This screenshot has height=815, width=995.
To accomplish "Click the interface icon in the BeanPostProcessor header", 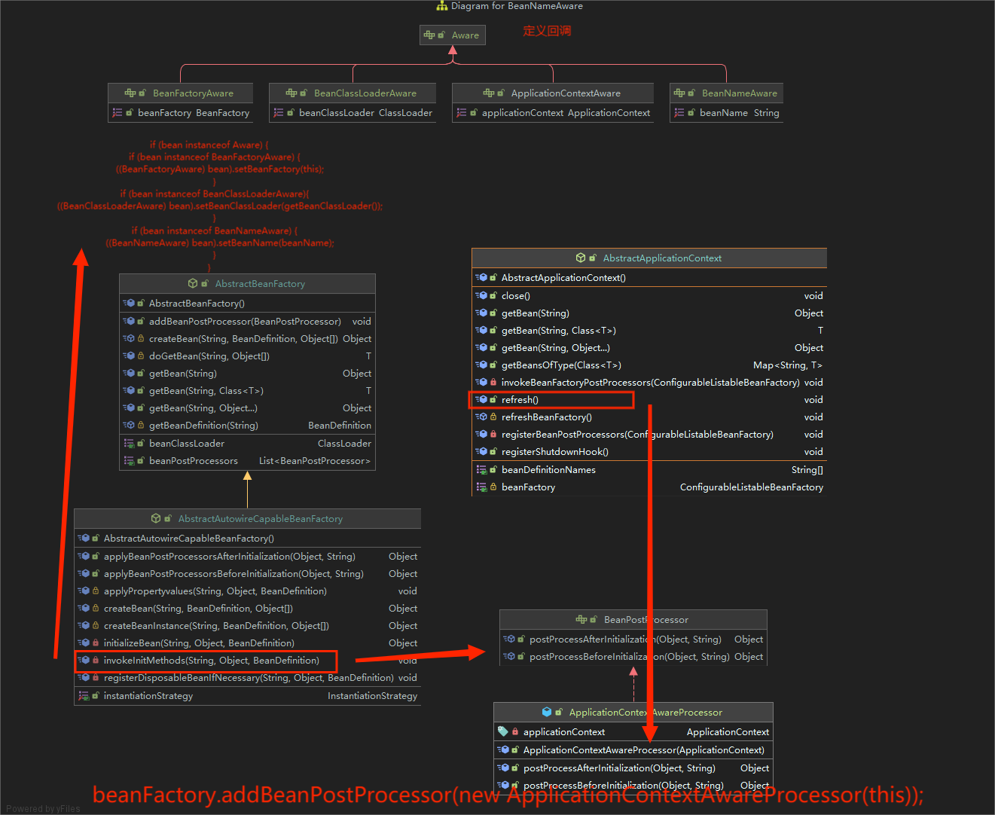I will click(x=581, y=619).
